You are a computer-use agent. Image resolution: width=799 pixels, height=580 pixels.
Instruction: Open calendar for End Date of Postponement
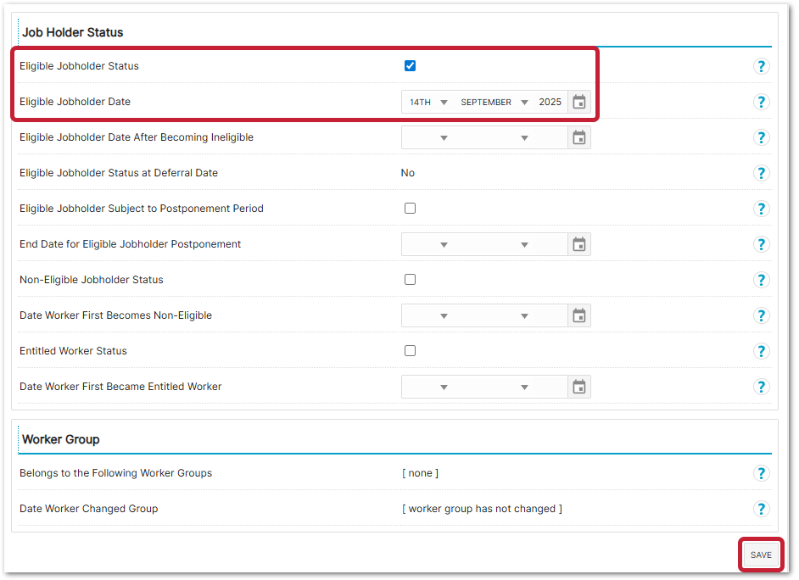579,244
